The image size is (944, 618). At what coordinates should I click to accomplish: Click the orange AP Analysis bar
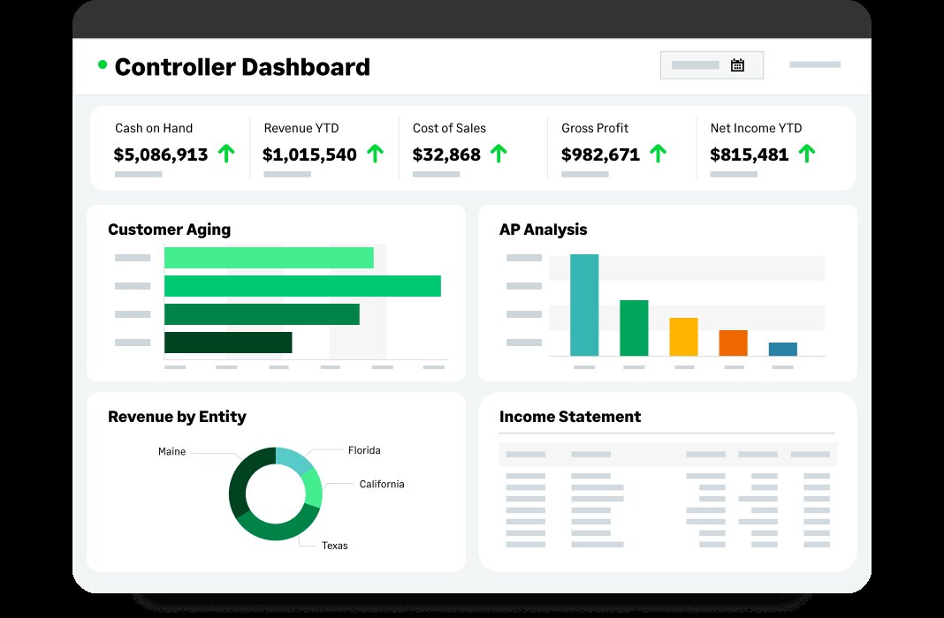click(x=733, y=343)
